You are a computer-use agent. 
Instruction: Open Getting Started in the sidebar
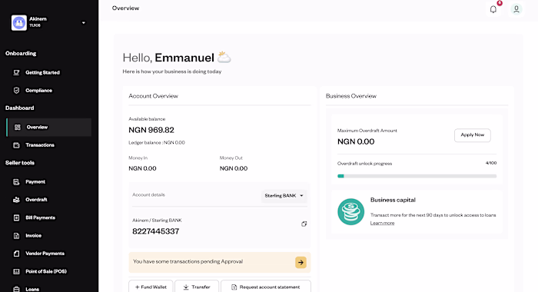click(42, 72)
